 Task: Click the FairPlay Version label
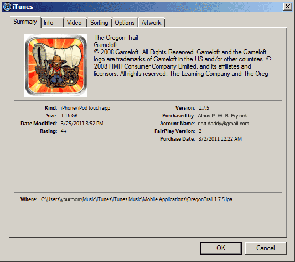coord(175,131)
